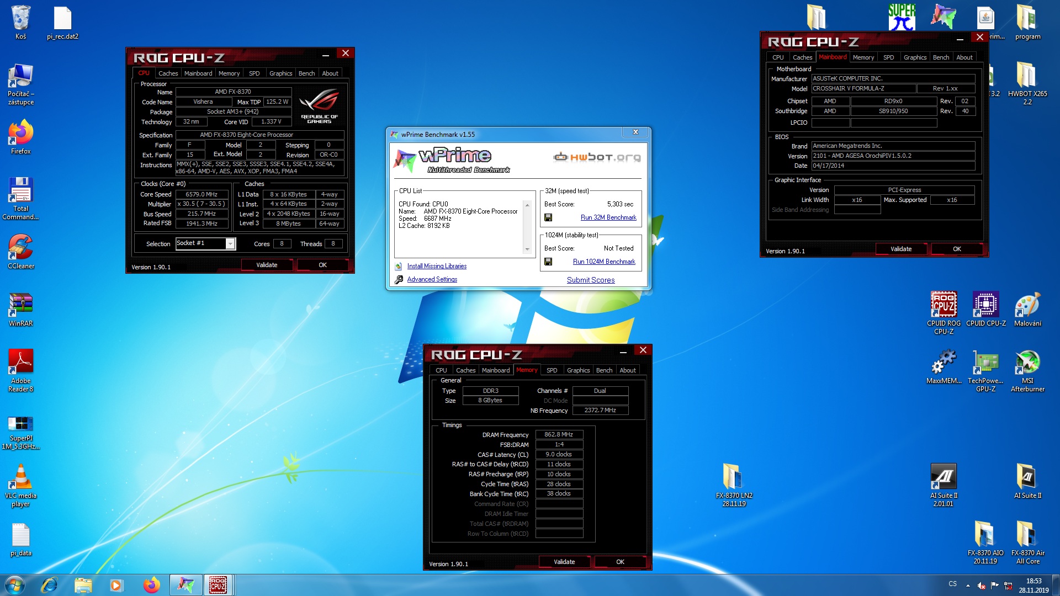
Task: Open the pi_data file icon
Action: coord(20,540)
